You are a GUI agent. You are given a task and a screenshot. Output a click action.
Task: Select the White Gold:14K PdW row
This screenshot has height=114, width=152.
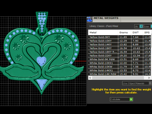tap(120, 74)
